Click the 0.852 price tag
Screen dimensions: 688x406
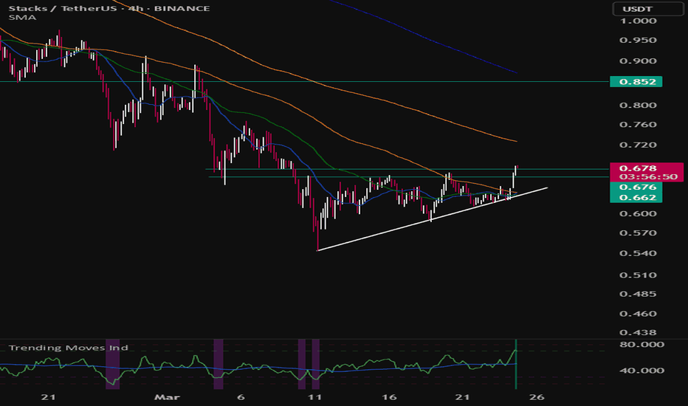pyautogui.click(x=636, y=82)
